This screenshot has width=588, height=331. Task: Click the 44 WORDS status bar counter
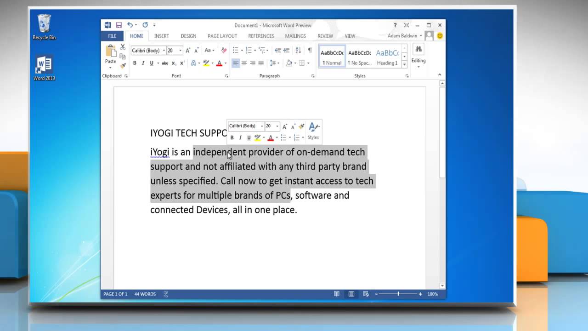145,294
